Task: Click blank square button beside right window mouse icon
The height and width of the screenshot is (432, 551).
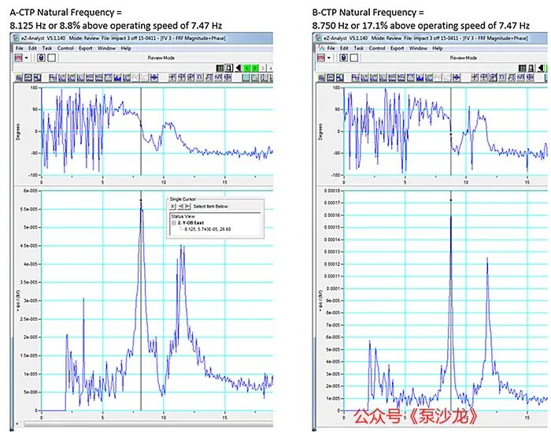Action: pos(354,58)
